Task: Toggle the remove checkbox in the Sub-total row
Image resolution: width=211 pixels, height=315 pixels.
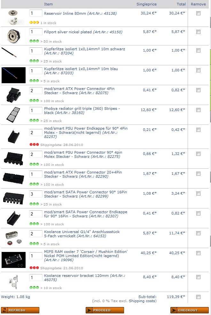Action: click(198, 297)
